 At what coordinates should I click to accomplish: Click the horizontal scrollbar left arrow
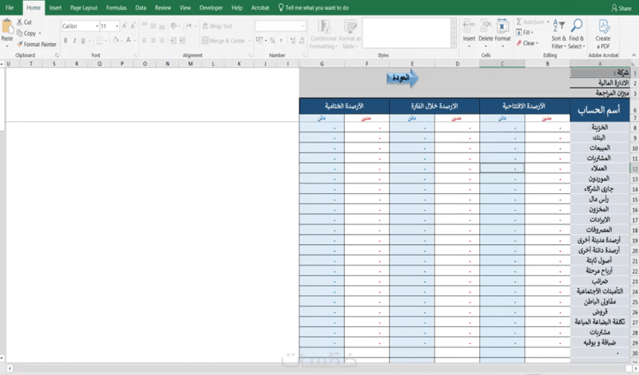(x=10, y=369)
